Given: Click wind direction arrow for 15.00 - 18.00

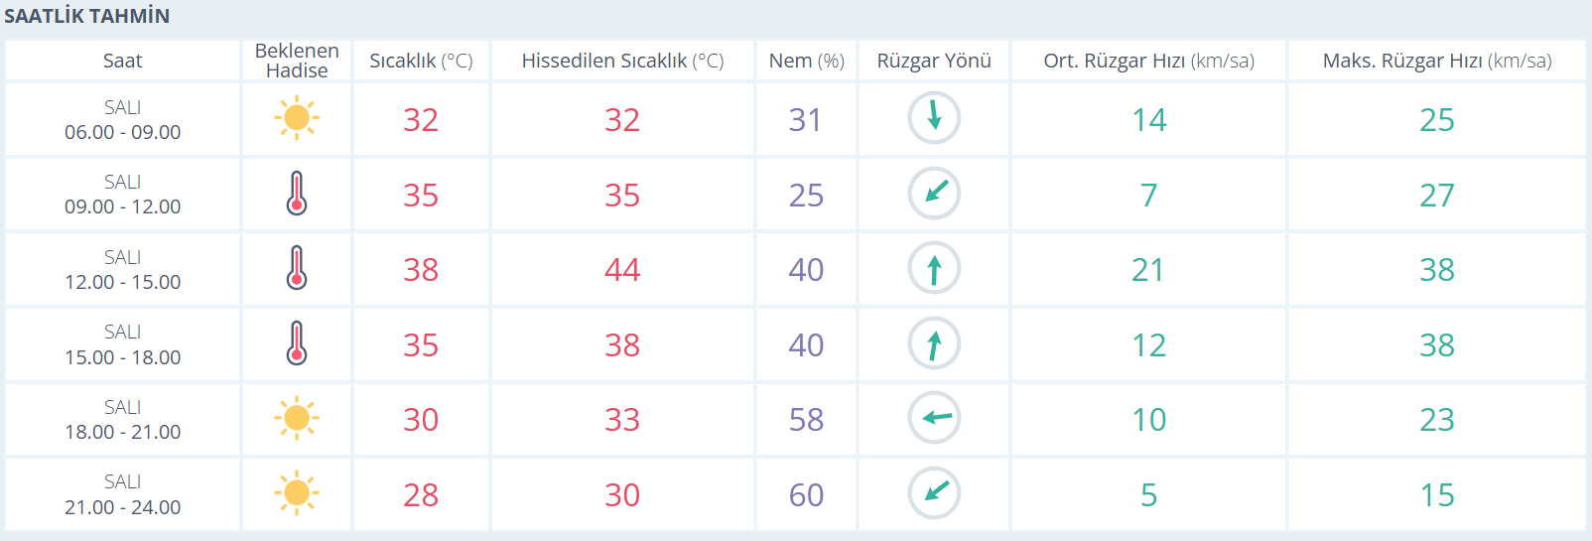Looking at the screenshot, I should click(x=934, y=343).
